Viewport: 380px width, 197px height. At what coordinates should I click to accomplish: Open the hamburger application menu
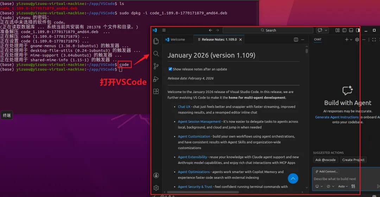pyautogui.click(x=164, y=30)
